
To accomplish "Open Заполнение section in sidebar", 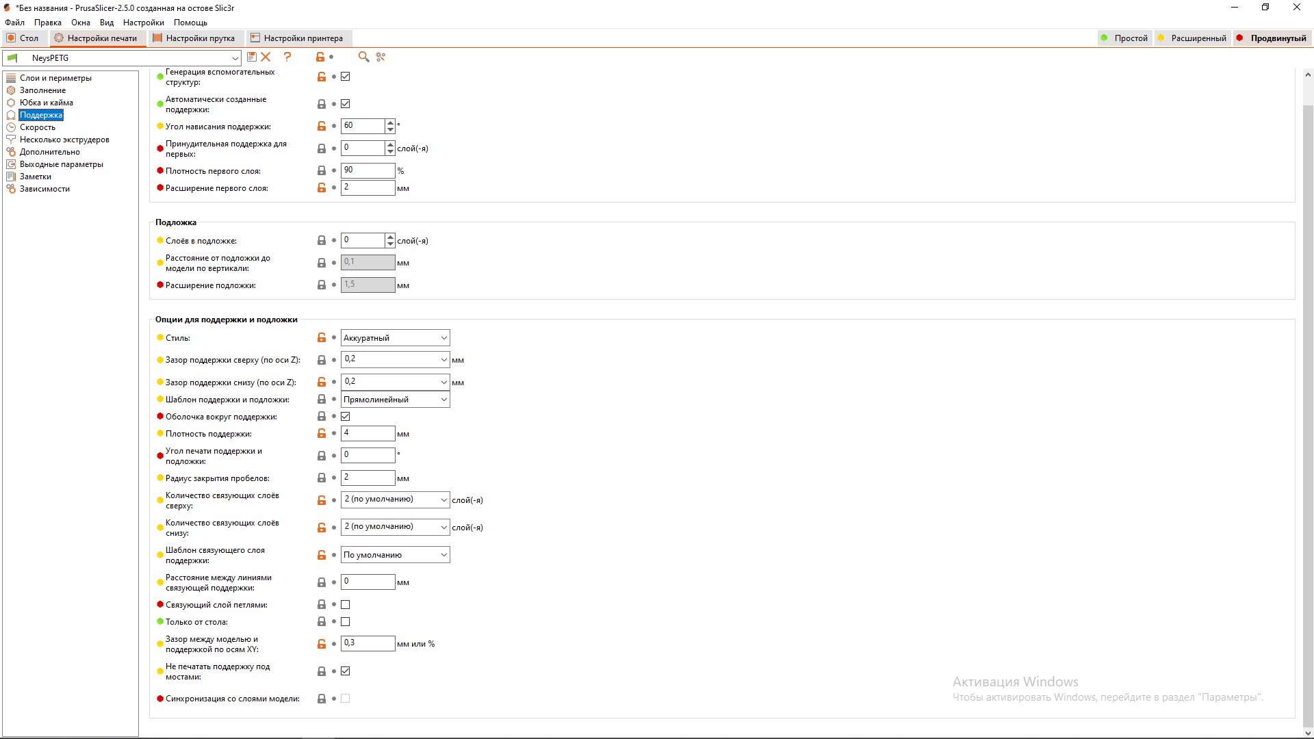I will click(x=42, y=90).
